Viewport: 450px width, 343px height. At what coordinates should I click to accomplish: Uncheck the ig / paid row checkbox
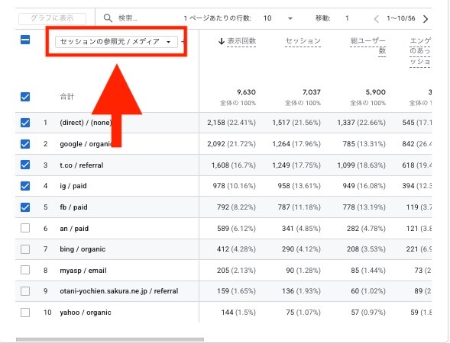click(x=25, y=186)
